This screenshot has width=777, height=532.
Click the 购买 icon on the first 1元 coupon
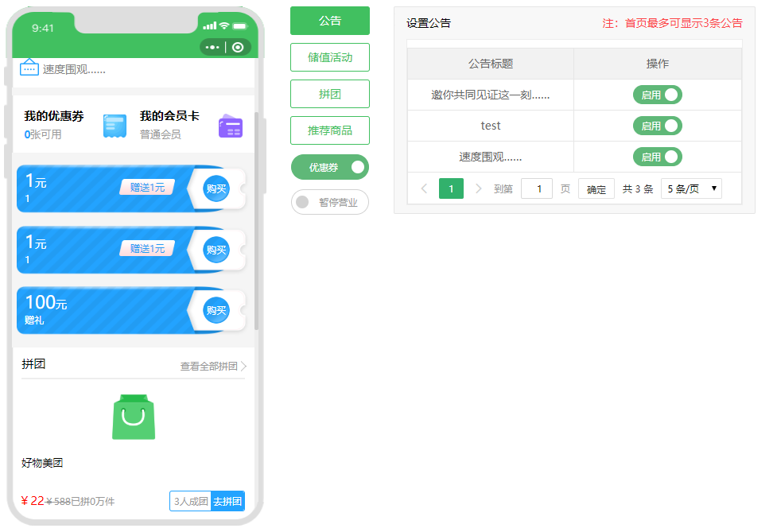pos(217,188)
